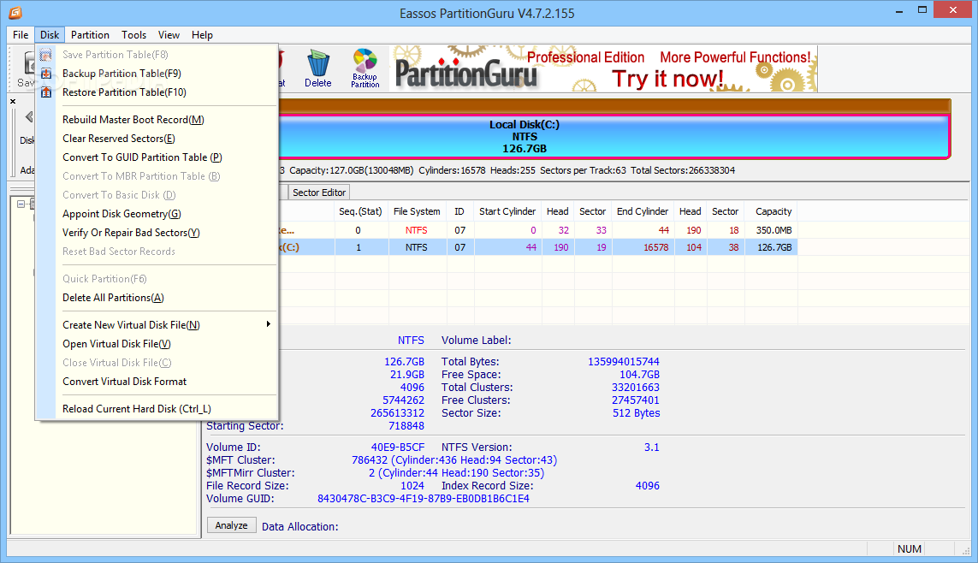Click Free Space value 104.7GB

pyautogui.click(x=639, y=375)
